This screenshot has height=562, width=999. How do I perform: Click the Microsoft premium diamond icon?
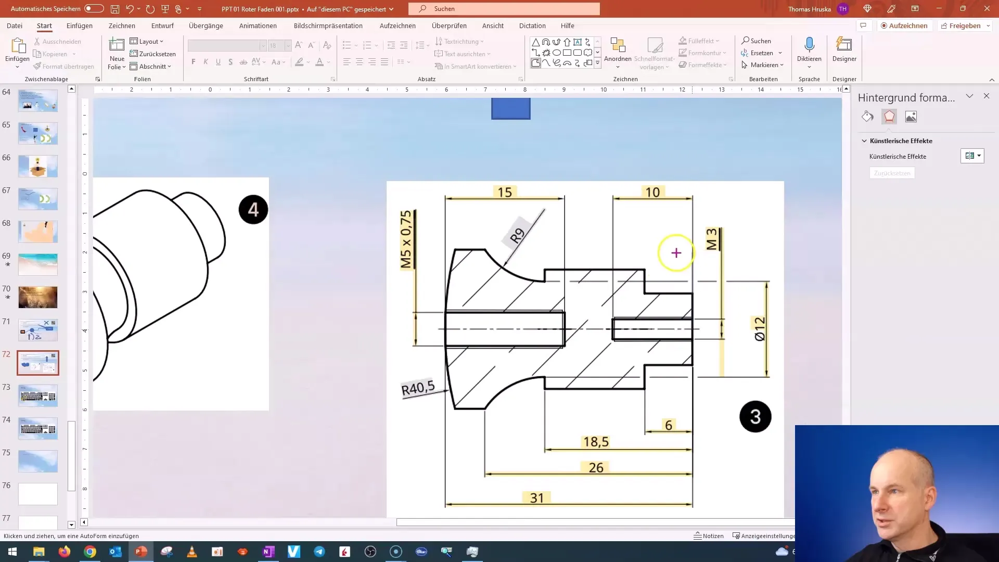click(x=867, y=9)
